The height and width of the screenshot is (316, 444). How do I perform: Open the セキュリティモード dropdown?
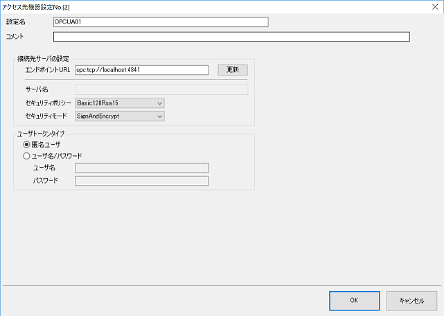pos(120,116)
